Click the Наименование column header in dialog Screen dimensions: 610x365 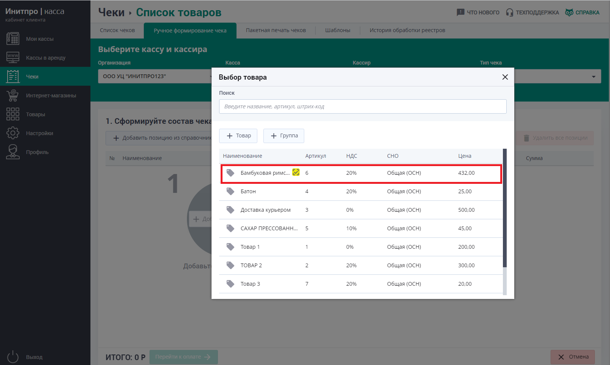click(243, 156)
